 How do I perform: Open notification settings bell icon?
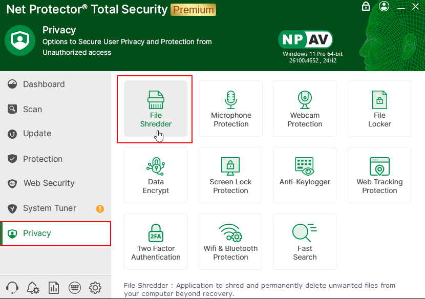(33, 287)
